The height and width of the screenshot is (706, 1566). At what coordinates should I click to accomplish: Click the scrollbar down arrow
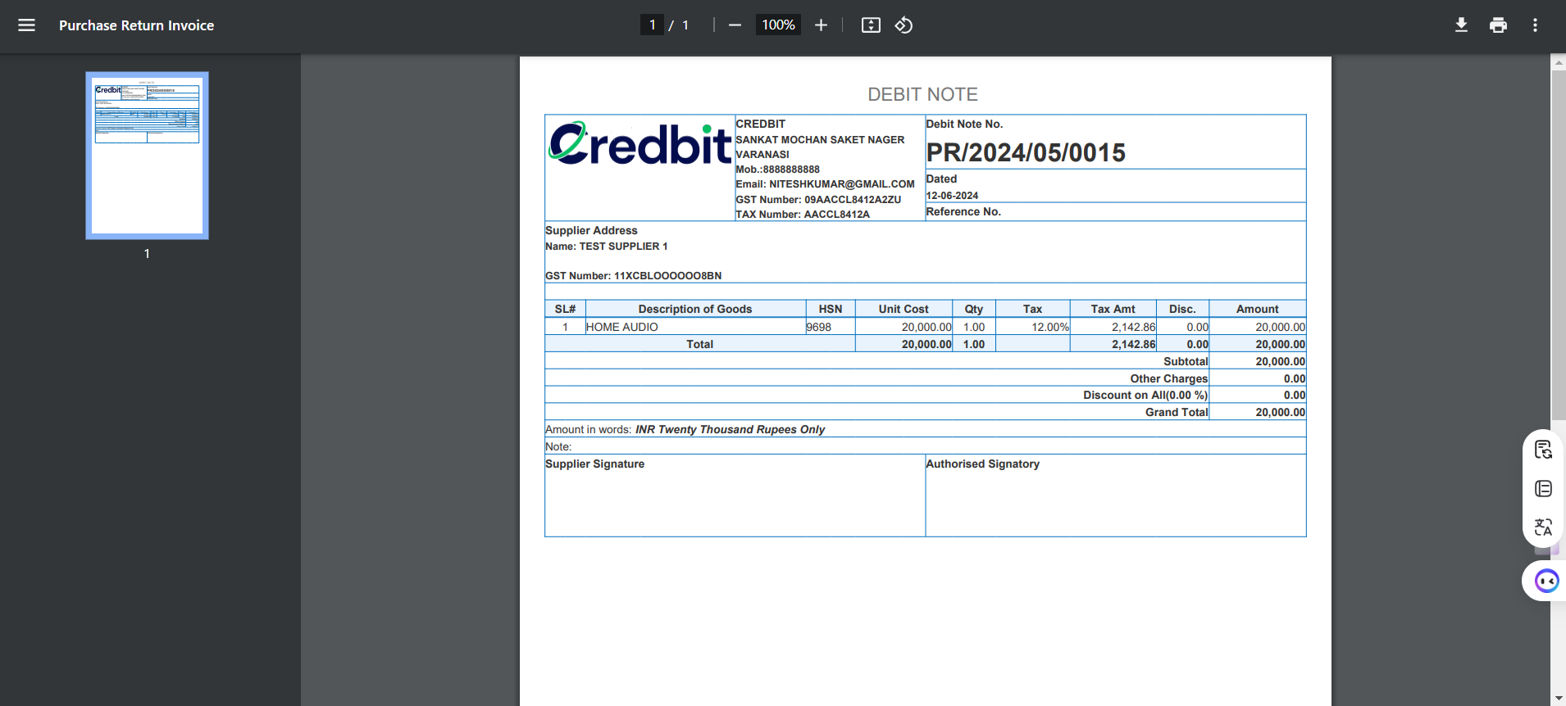click(x=1558, y=698)
